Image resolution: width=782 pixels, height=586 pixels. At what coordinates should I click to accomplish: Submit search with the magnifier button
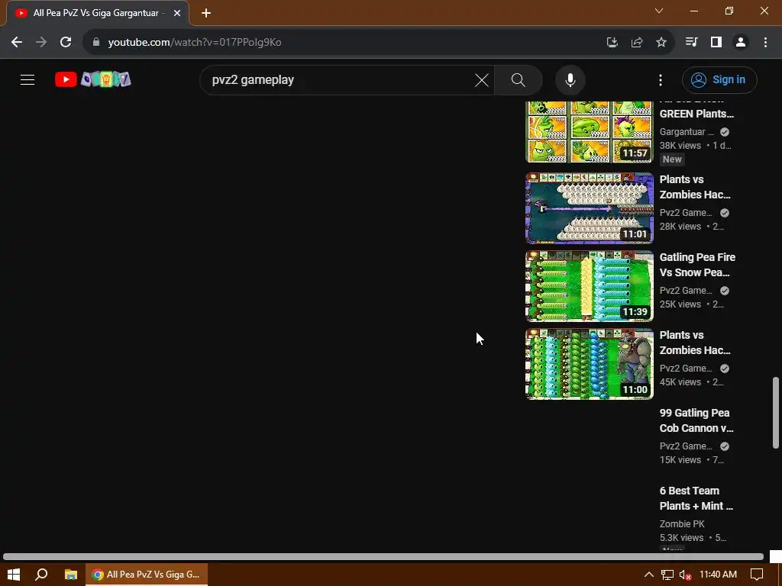[x=519, y=79]
